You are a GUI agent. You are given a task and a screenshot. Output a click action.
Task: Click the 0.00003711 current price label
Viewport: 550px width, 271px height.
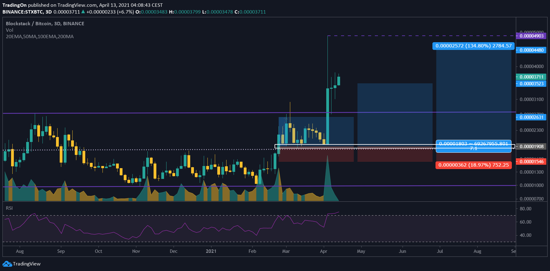click(531, 77)
